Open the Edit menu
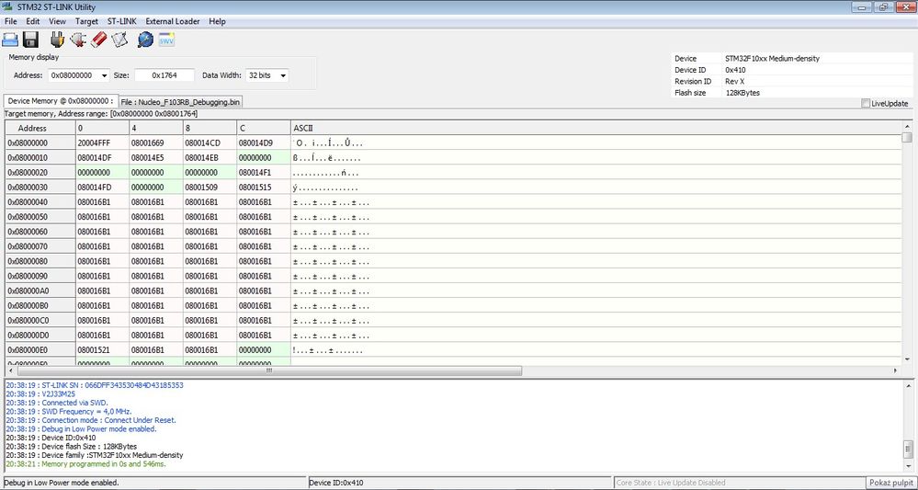 click(33, 21)
